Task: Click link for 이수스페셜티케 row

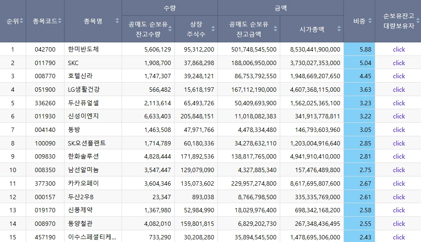Action: click(398, 237)
